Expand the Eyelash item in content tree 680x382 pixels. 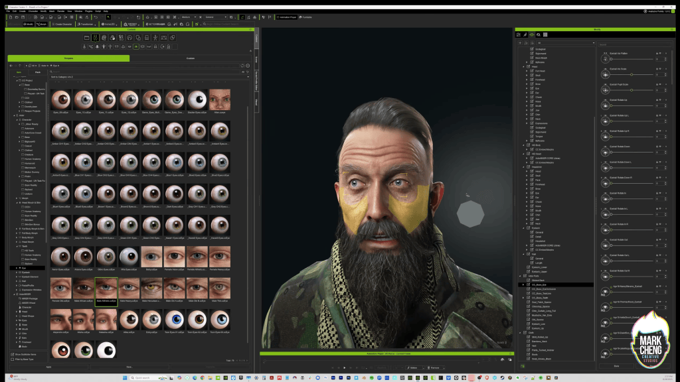pos(17,273)
